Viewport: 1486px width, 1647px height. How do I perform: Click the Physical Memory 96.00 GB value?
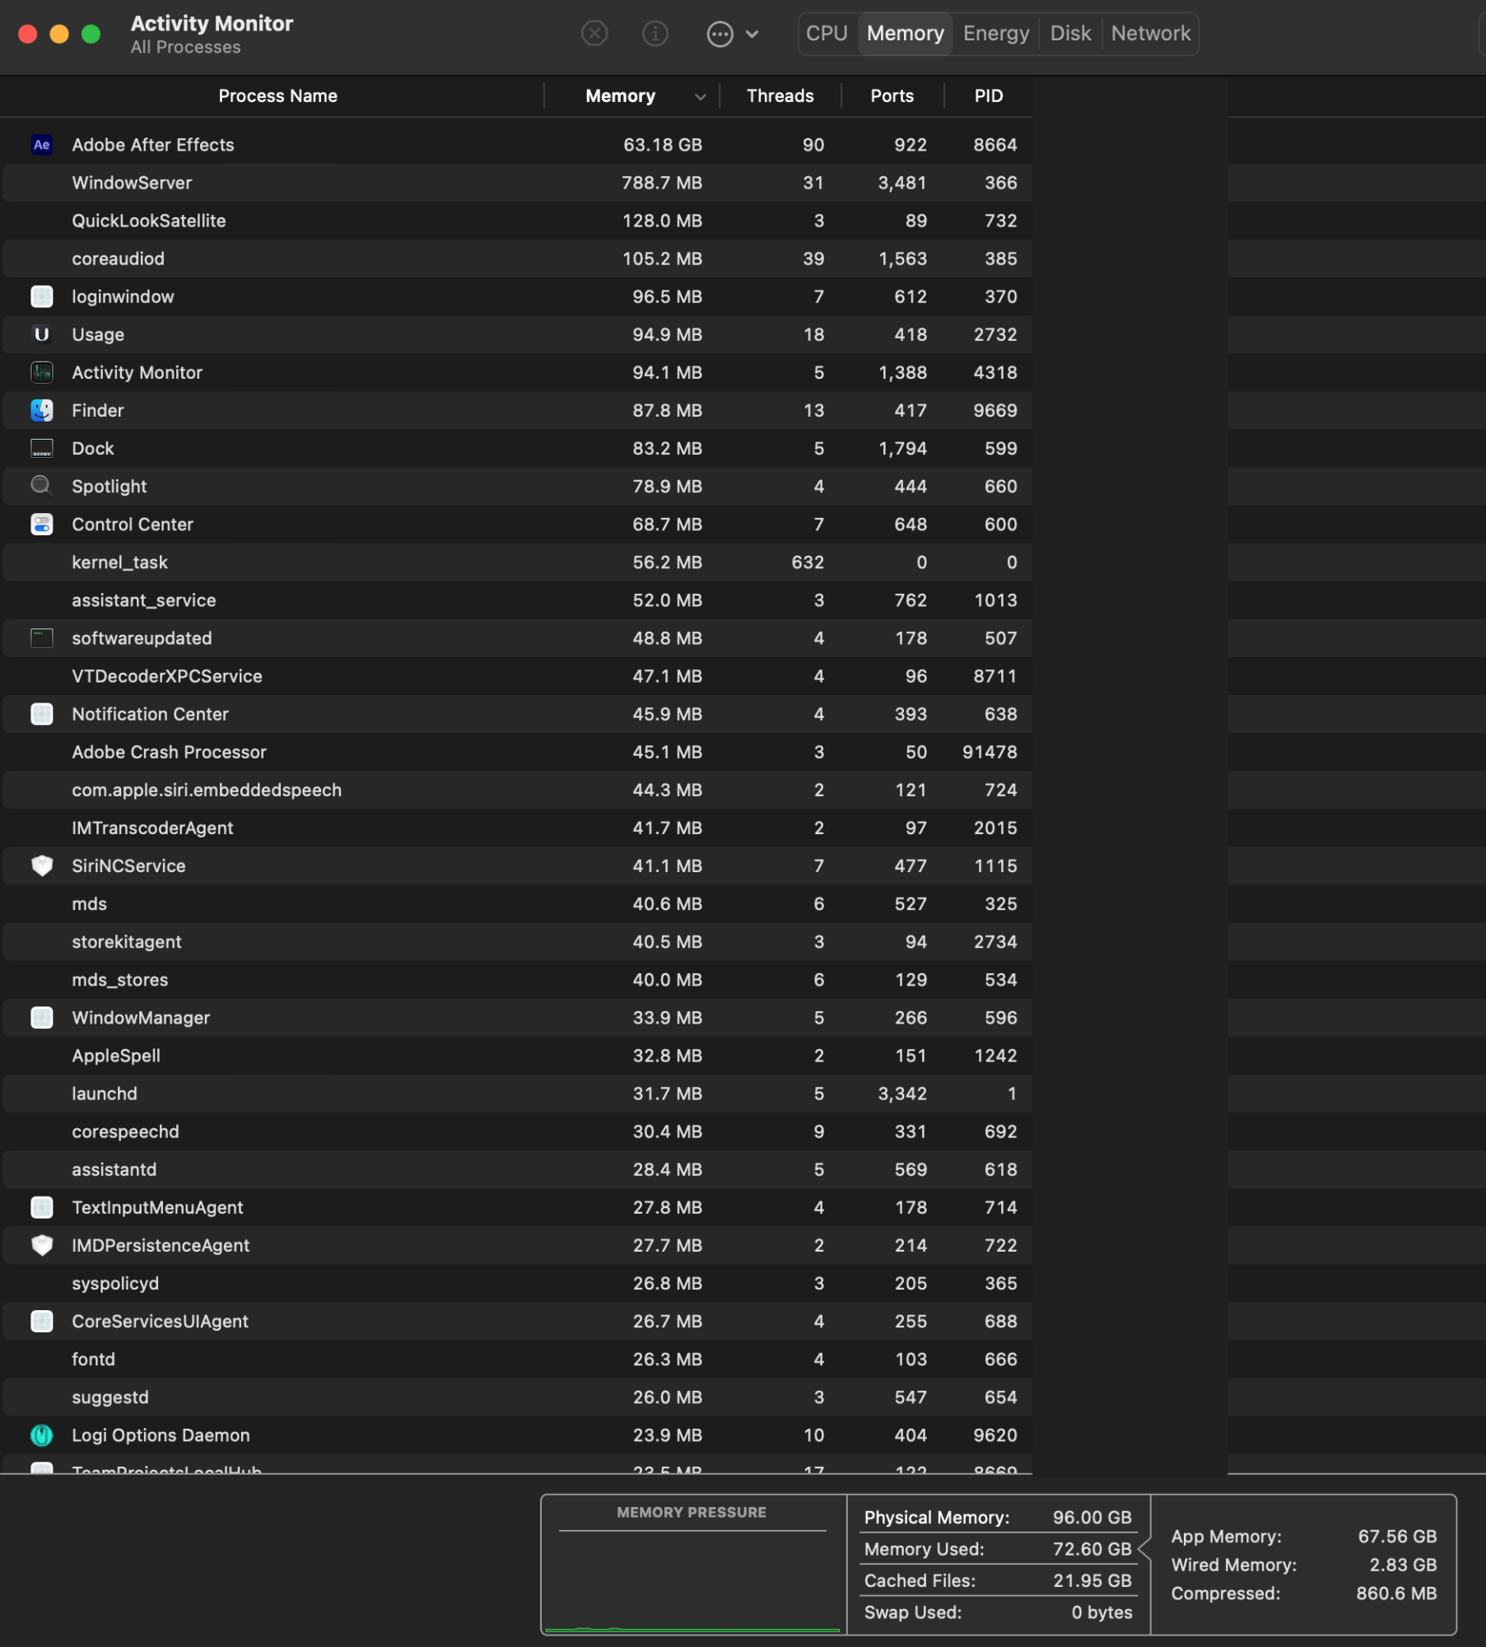pos(1092,1517)
